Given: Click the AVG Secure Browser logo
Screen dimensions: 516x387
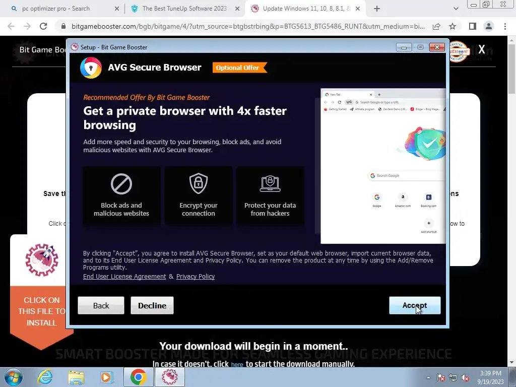Looking at the screenshot, I should tap(91, 68).
